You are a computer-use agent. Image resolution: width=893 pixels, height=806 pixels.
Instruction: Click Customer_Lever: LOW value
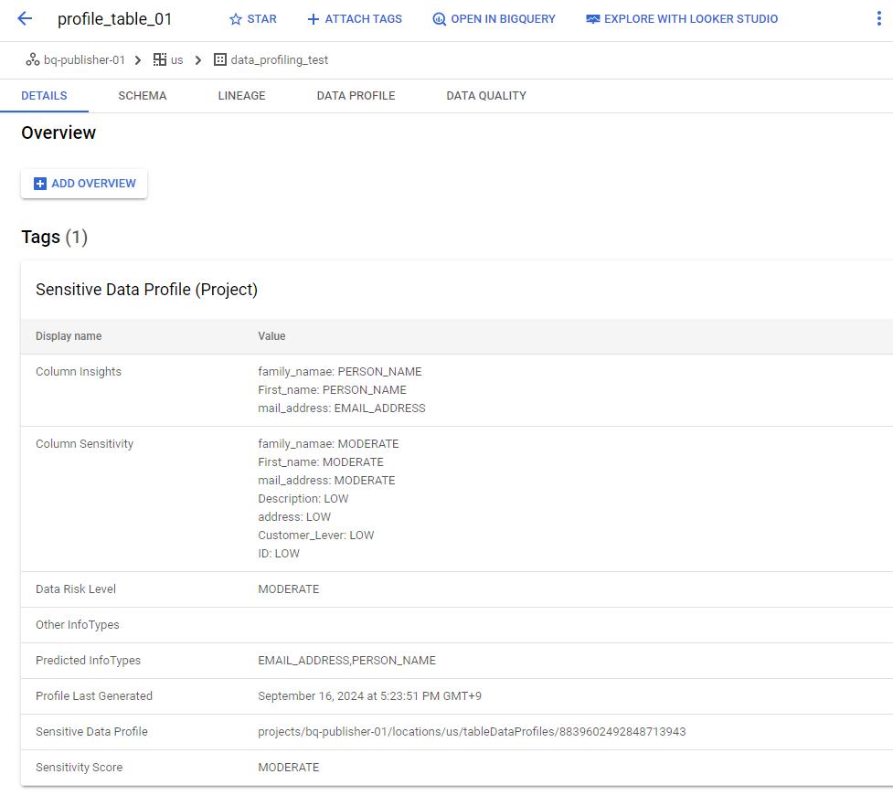[316, 536]
